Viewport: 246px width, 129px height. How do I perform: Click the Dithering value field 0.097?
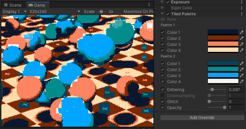pos(236,89)
